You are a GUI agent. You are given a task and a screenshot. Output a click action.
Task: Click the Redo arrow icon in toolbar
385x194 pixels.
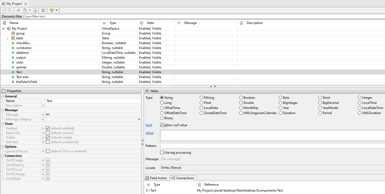coord(10,10)
